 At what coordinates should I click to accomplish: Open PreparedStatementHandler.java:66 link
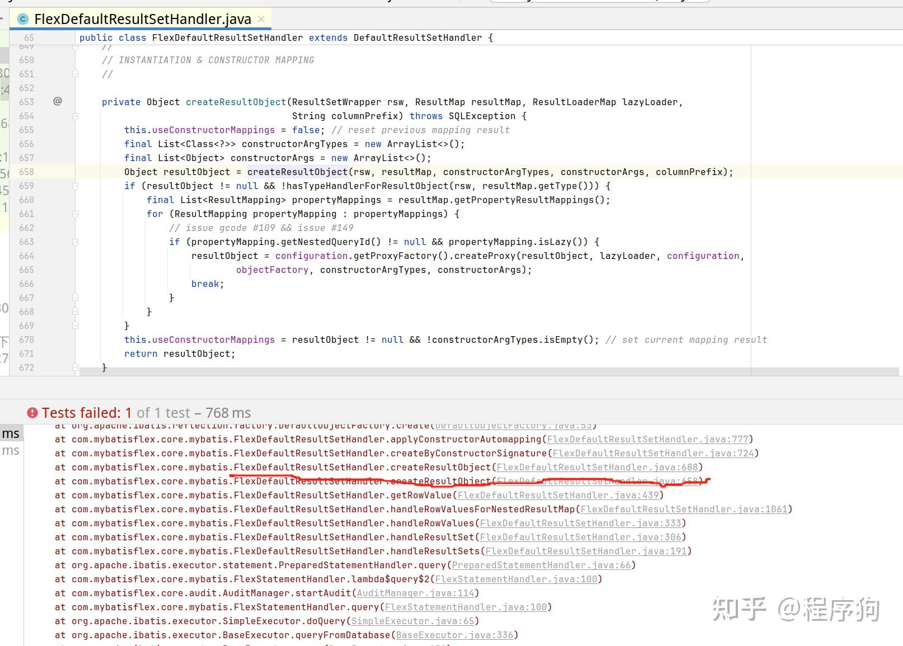point(541,565)
